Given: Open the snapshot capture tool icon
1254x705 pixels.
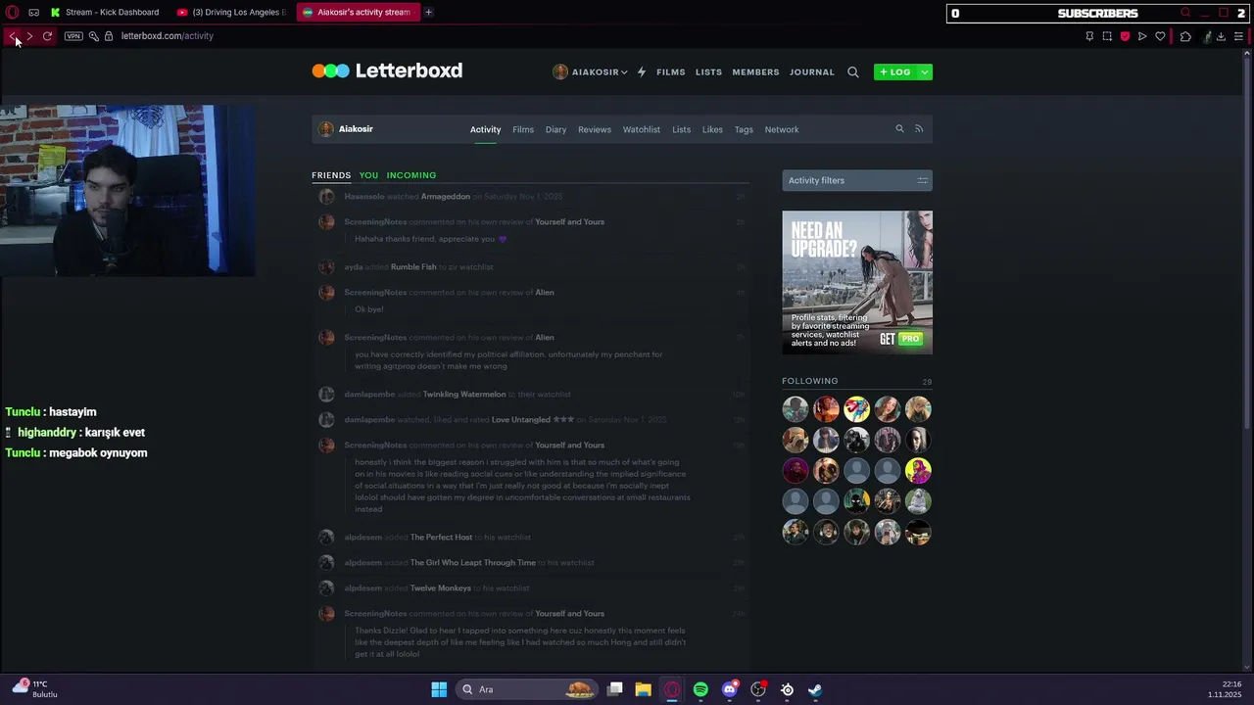Looking at the screenshot, I should (1107, 36).
